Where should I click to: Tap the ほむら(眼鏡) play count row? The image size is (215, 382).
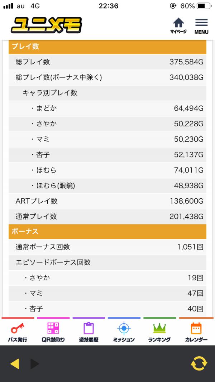107,186
